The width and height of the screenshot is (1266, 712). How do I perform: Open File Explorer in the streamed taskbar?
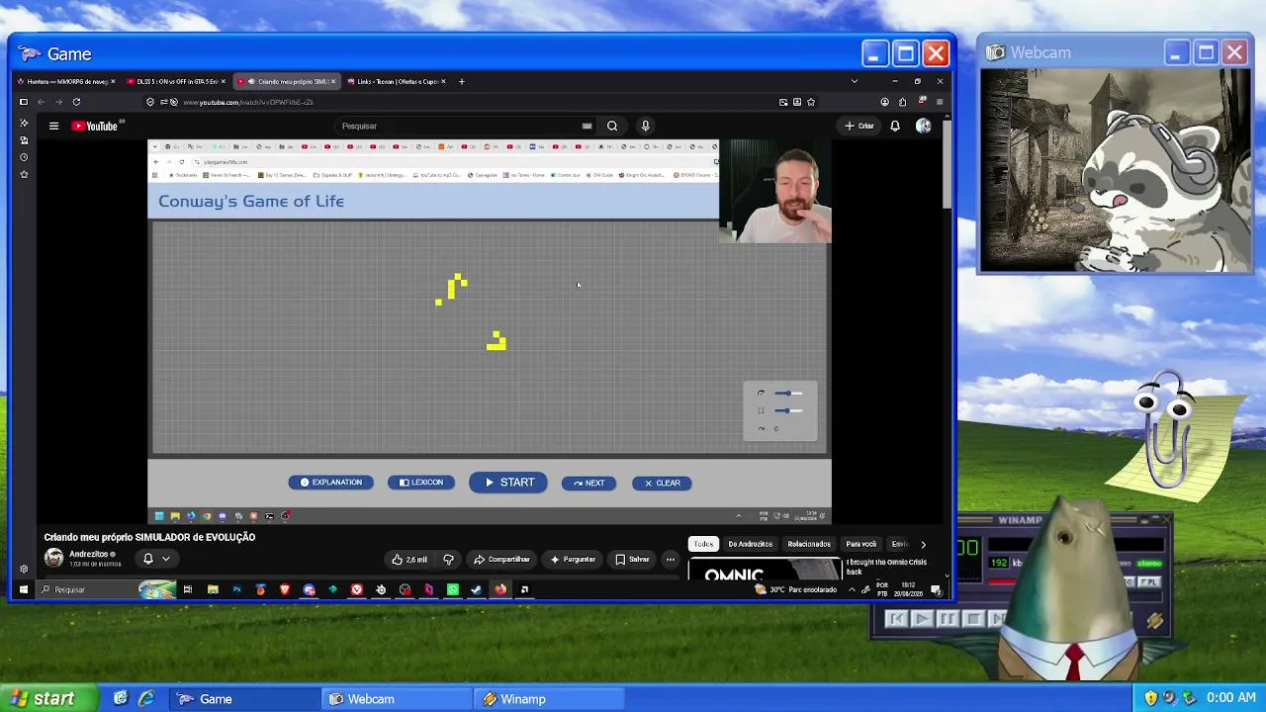[x=213, y=589]
